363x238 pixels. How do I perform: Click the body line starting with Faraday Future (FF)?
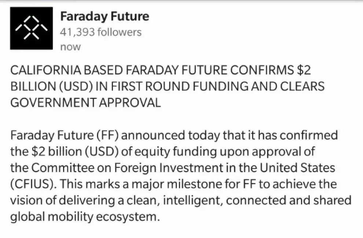(174, 135)
